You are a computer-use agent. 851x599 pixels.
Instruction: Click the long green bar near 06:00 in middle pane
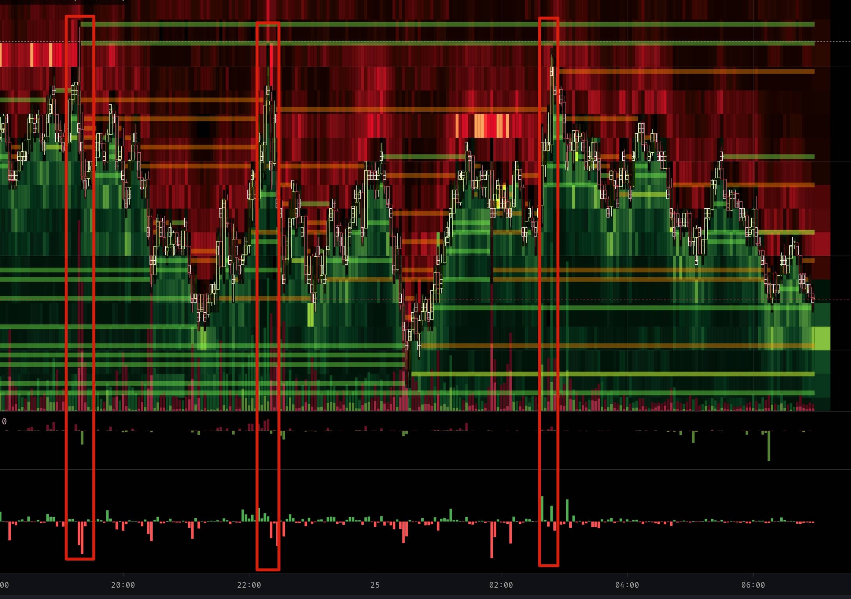pos(769,446)
